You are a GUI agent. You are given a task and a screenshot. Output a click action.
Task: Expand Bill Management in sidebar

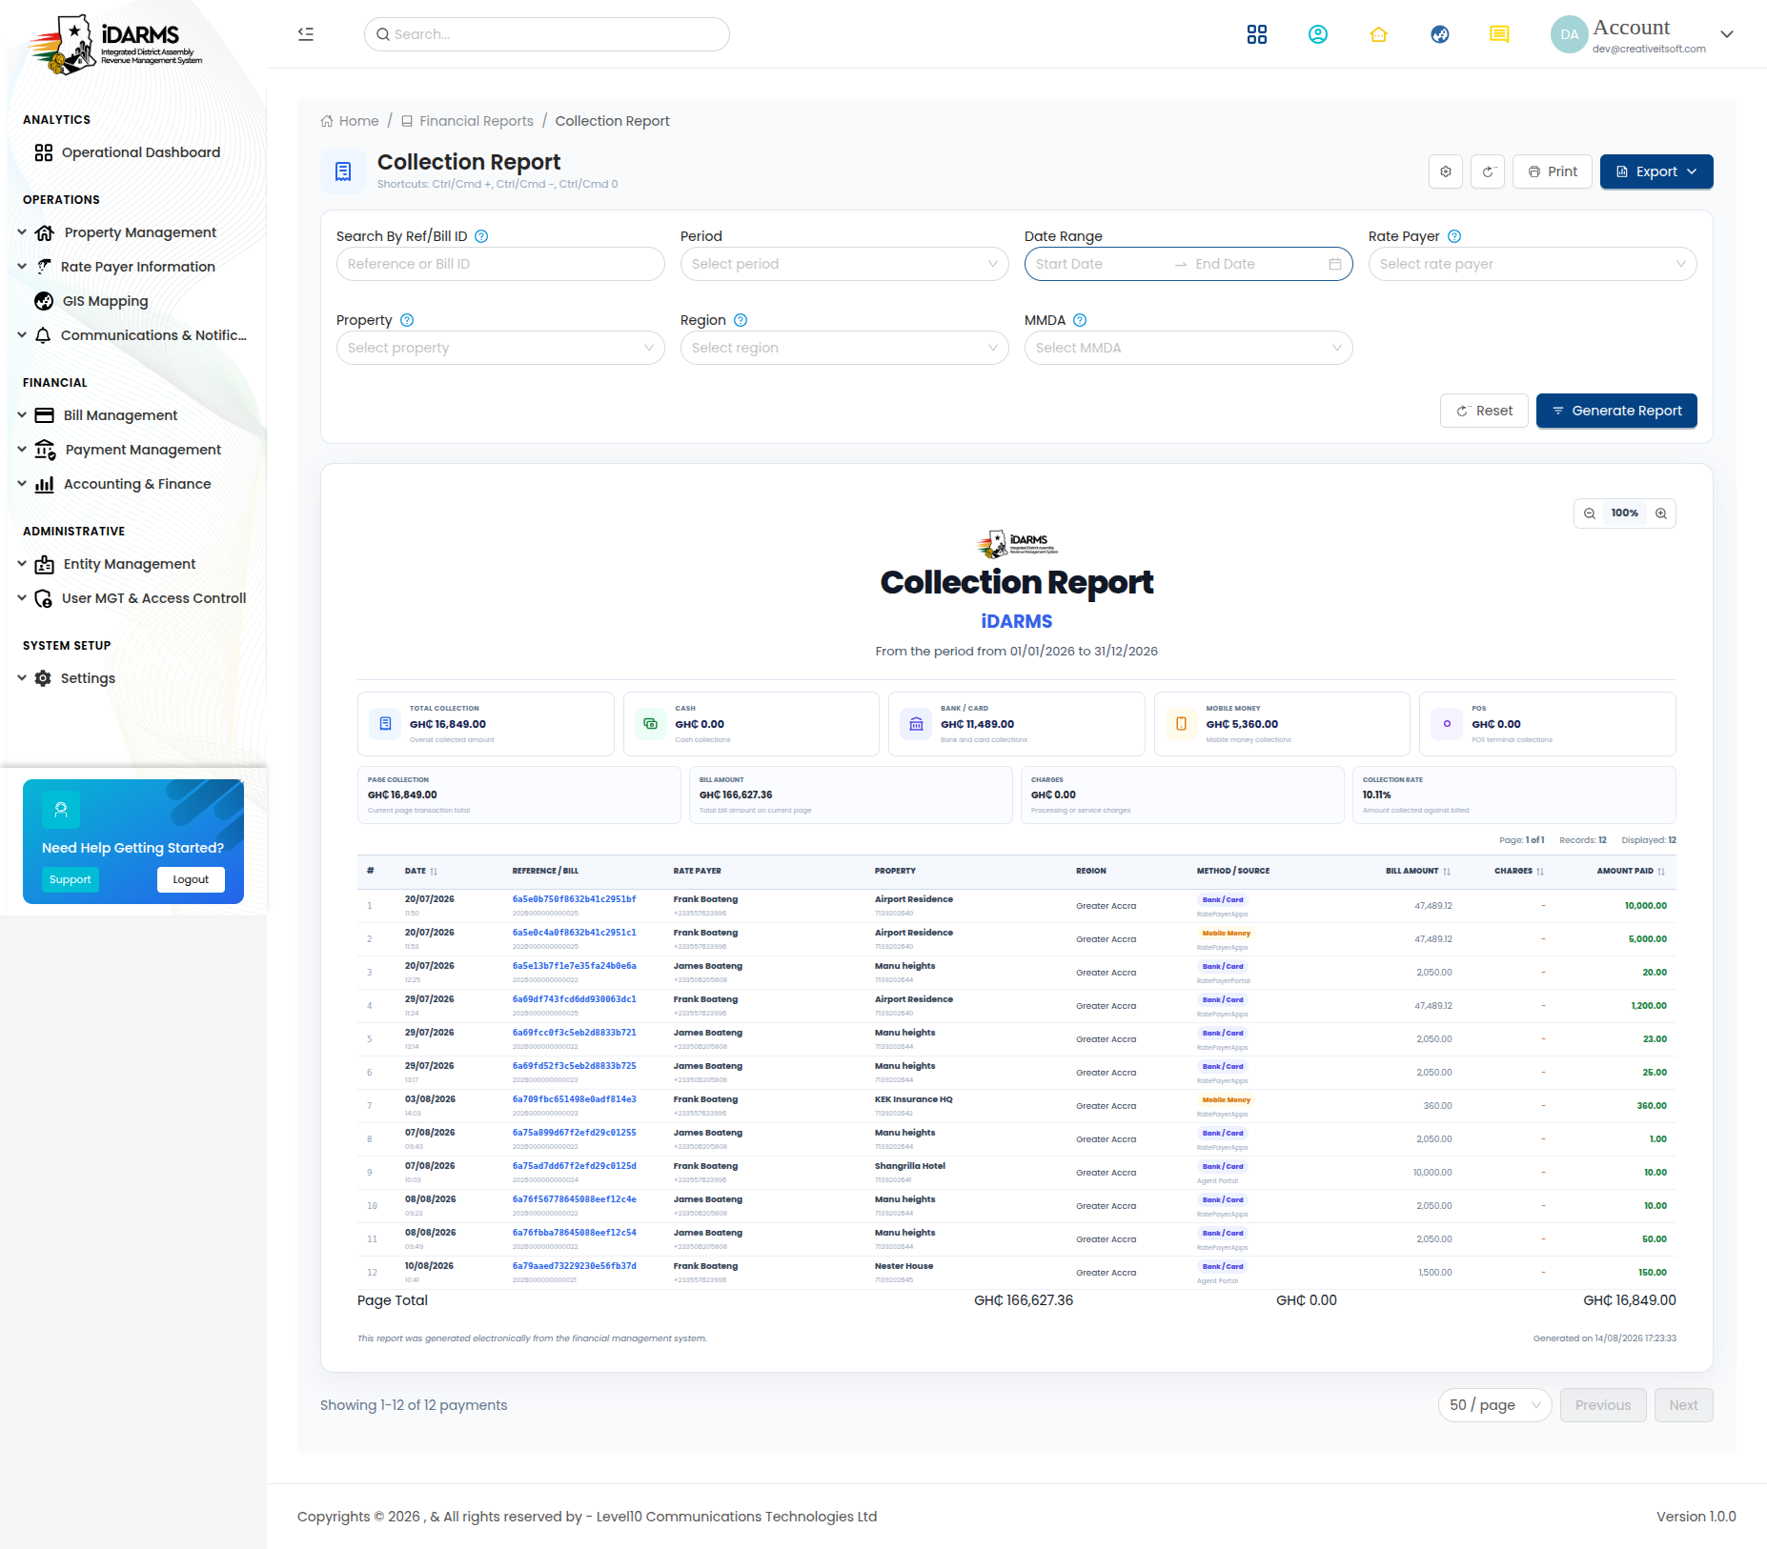pos(120,415)
